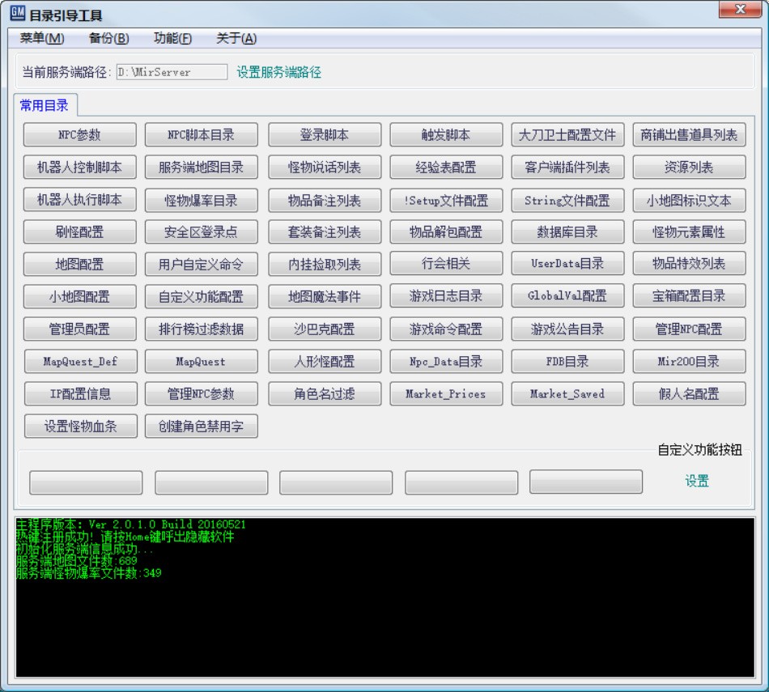
Task: Click the 触发脚本 button
Action: [446, 134]
